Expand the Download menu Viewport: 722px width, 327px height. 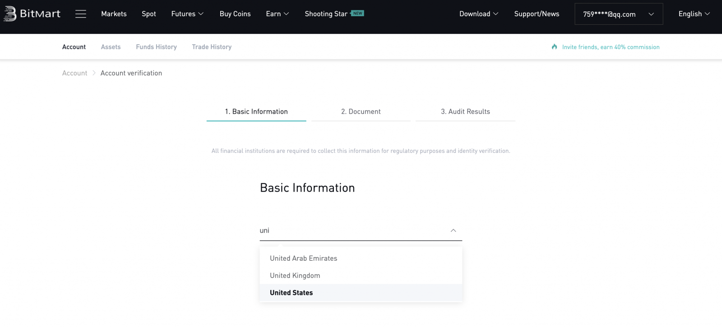[478, 14]
